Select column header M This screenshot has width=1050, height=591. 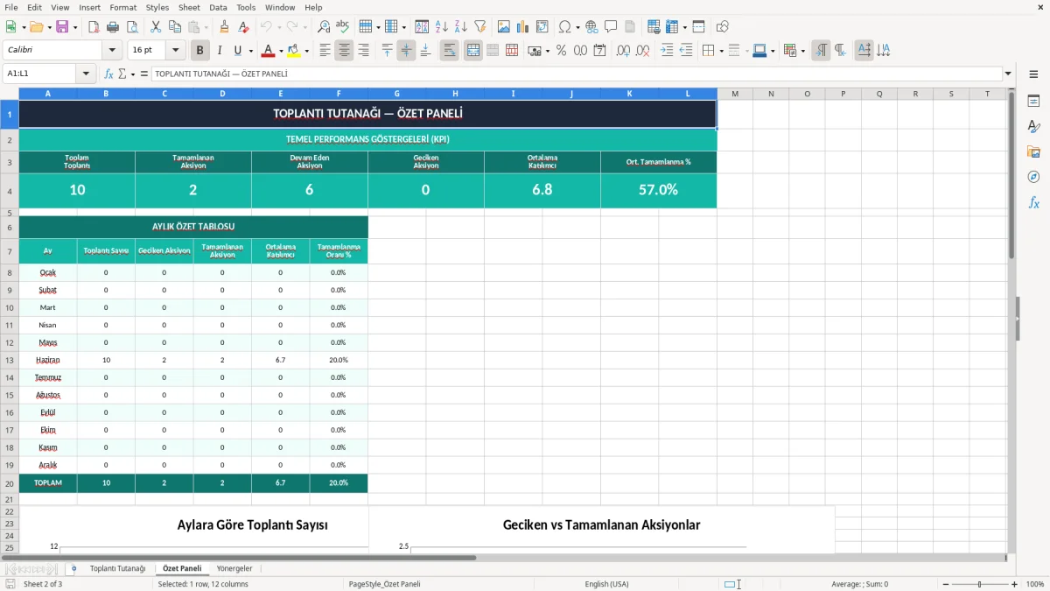point(735,94)
